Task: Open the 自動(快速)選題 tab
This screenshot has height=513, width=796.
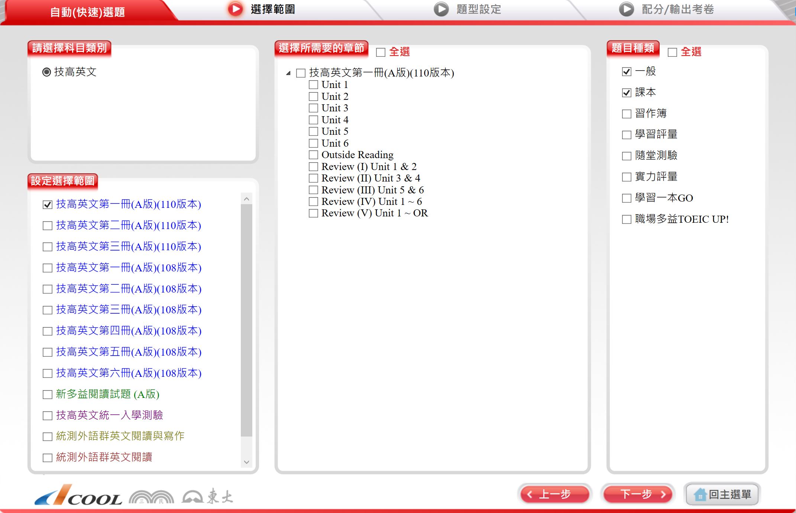Action: 88,12
